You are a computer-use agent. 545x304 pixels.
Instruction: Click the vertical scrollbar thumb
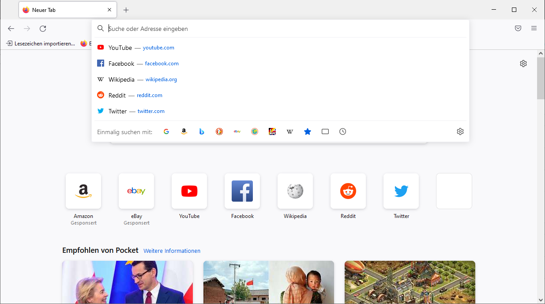pos(541,78)
